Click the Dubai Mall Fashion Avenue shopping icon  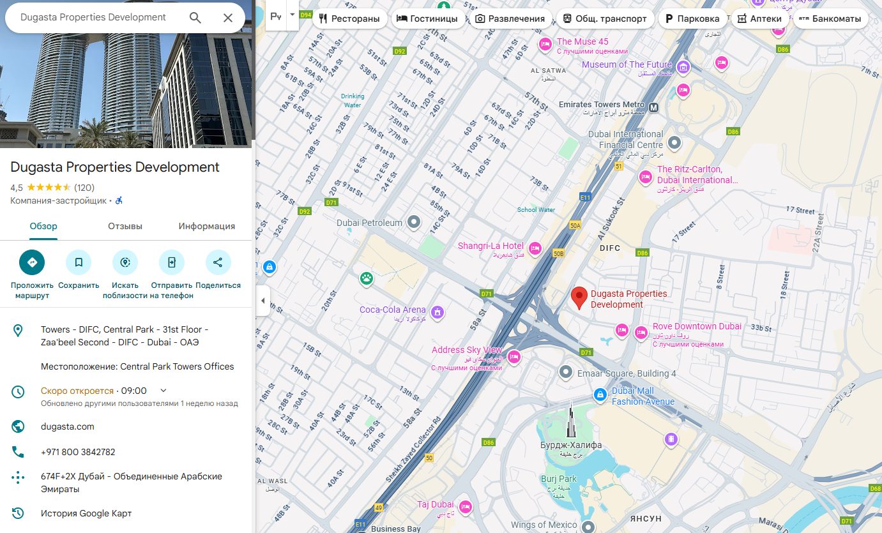click(600, 395)
